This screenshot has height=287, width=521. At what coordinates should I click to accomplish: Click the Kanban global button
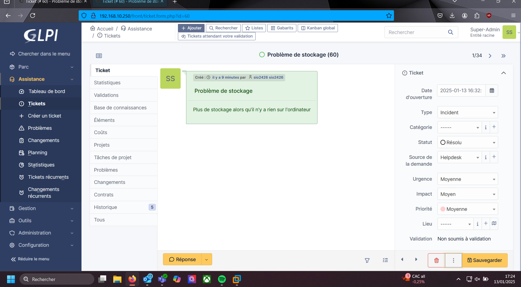(x=318, y=28)
